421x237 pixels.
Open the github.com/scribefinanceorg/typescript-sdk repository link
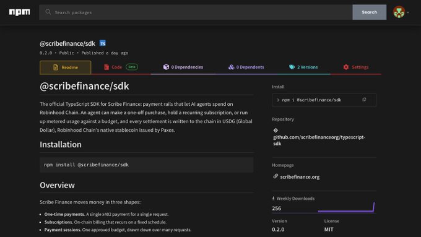319,140
